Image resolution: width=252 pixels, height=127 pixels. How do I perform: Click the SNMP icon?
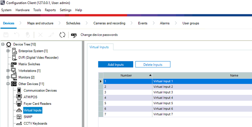pyautogui.click(x=19, y=117)
